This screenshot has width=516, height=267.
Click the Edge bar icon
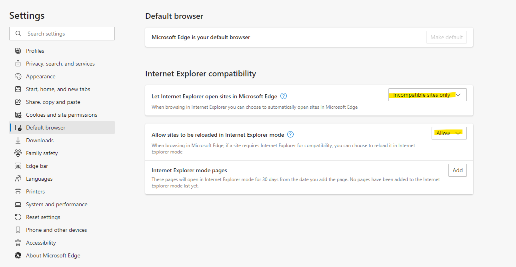[18, 166]
